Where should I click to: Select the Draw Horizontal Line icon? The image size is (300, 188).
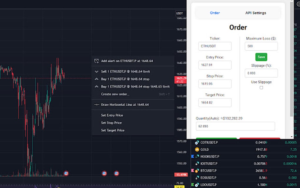[x=97, y=104]
